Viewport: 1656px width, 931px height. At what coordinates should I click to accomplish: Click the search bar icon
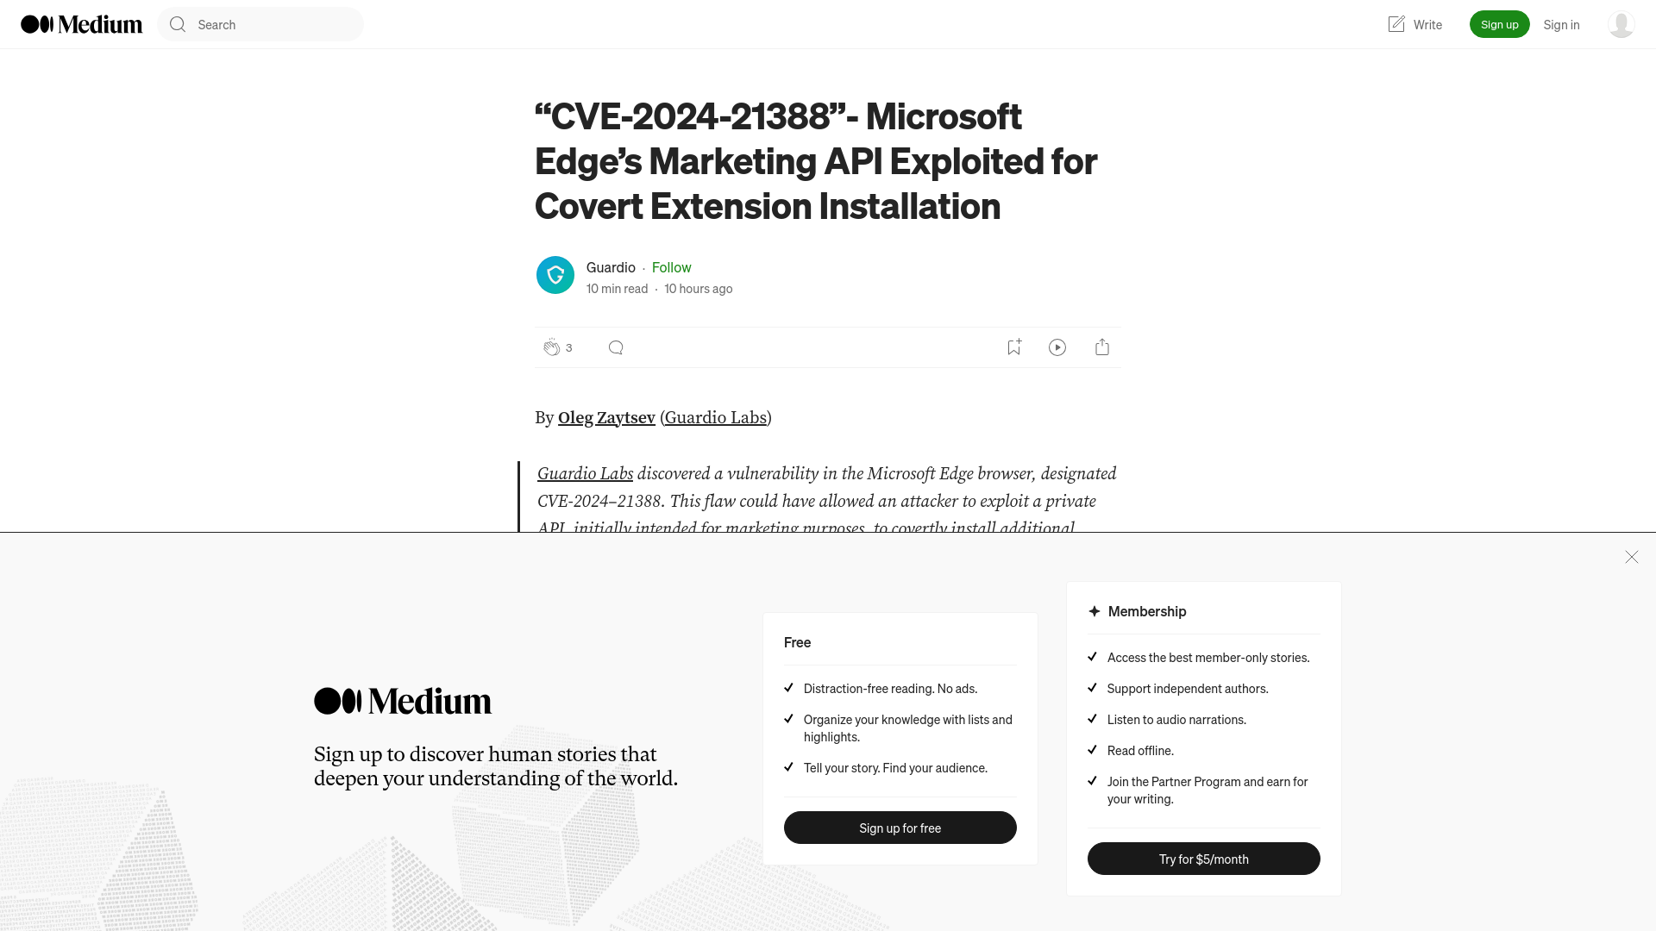pos(178,24)
